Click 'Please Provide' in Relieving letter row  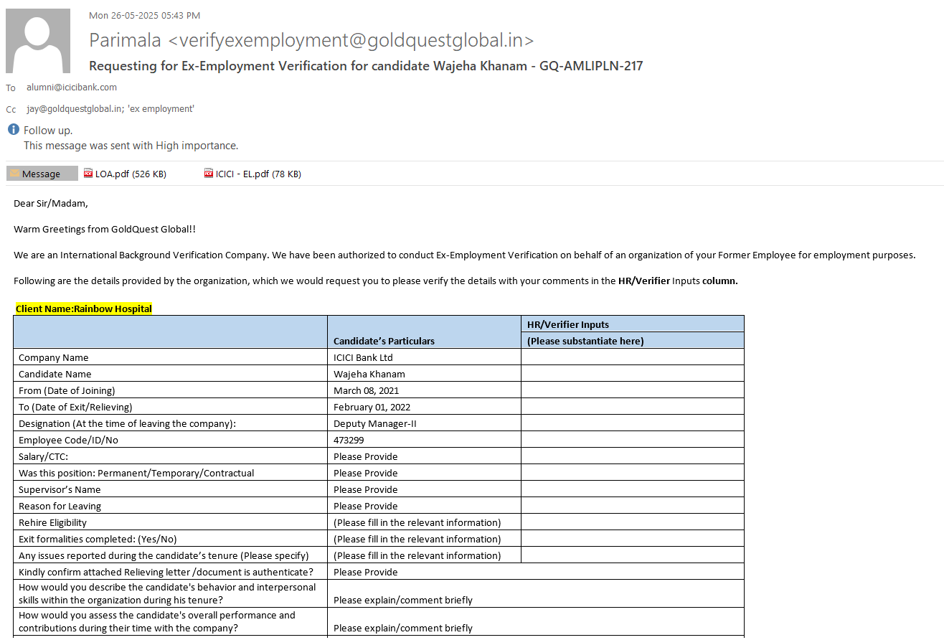click(x=365, y=572)
